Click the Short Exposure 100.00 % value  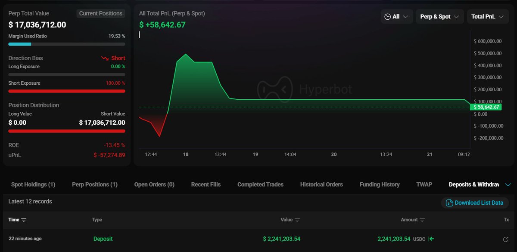[x=115, y=83]
